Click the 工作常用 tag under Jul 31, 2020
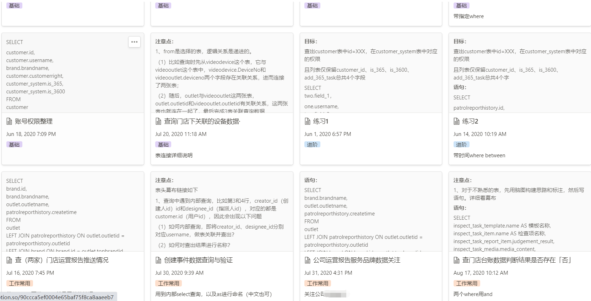Viewport: 591px width, 301px height. [x=318, y=283]
